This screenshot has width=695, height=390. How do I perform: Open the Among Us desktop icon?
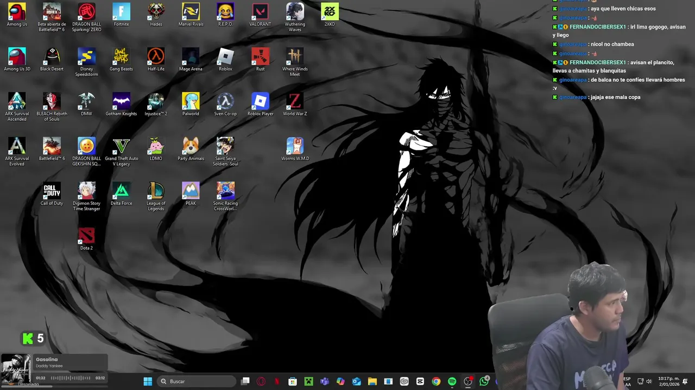17,15
